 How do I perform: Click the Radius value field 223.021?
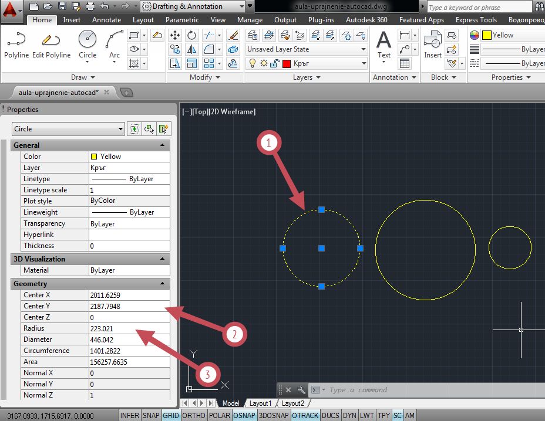tap(129, 328)
